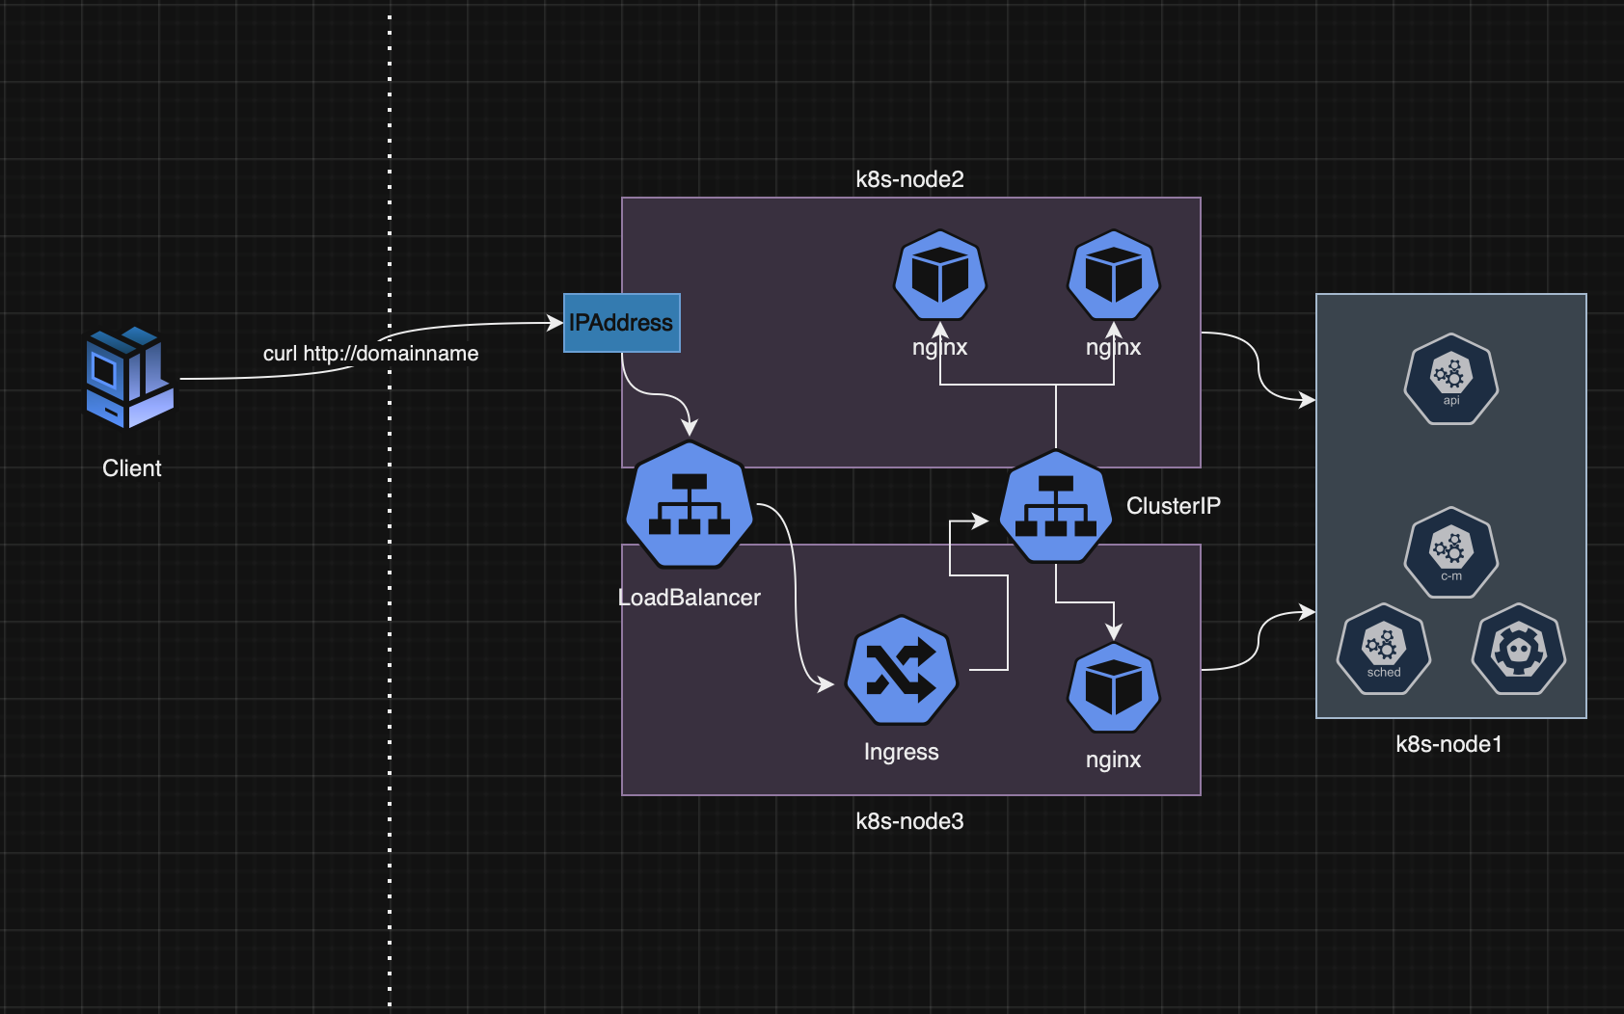This screenshot has width=1624, height=1014.
Task: Click the 'curl http://domainname' label
Action: pos(370,354)
